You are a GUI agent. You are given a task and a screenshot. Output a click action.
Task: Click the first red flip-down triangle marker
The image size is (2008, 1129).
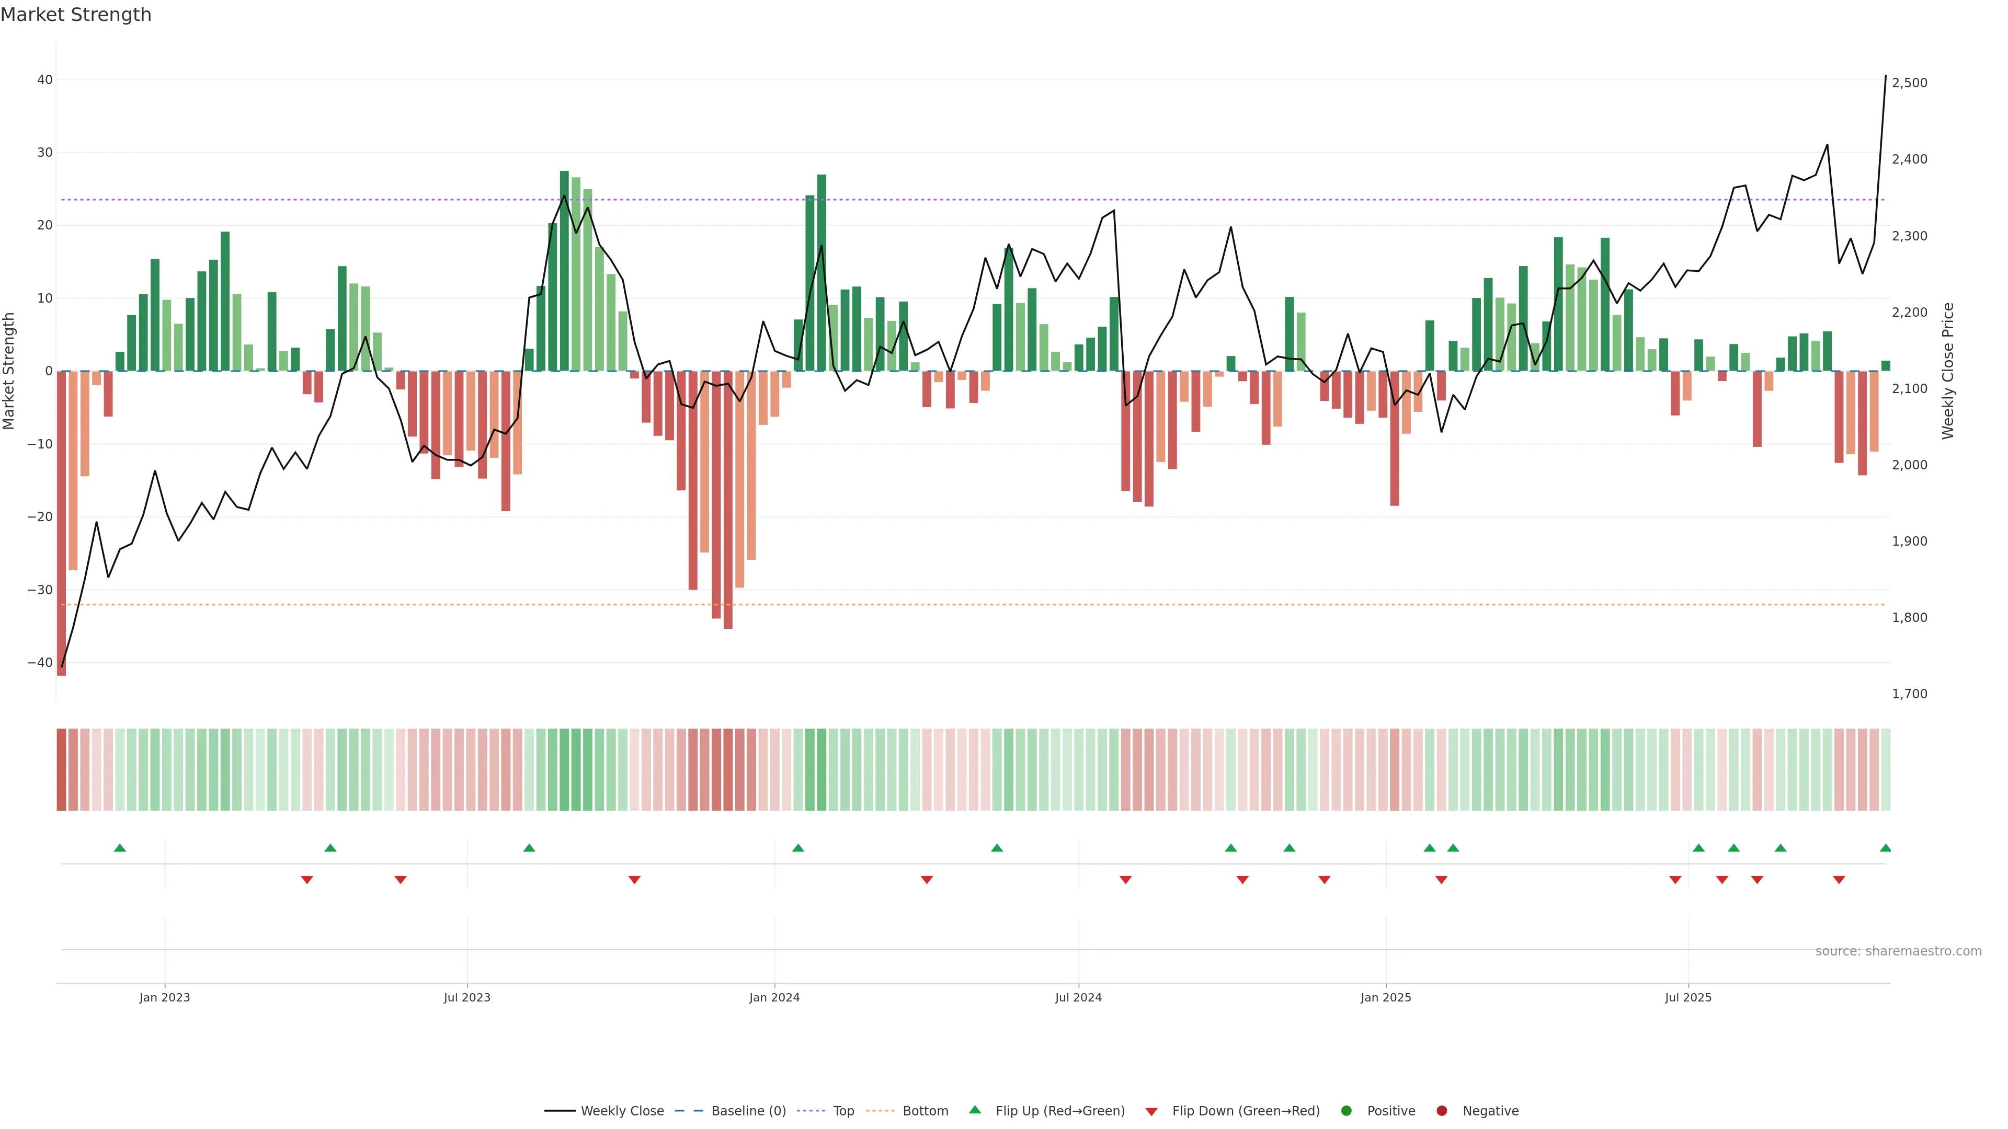(x=307, y=880)
